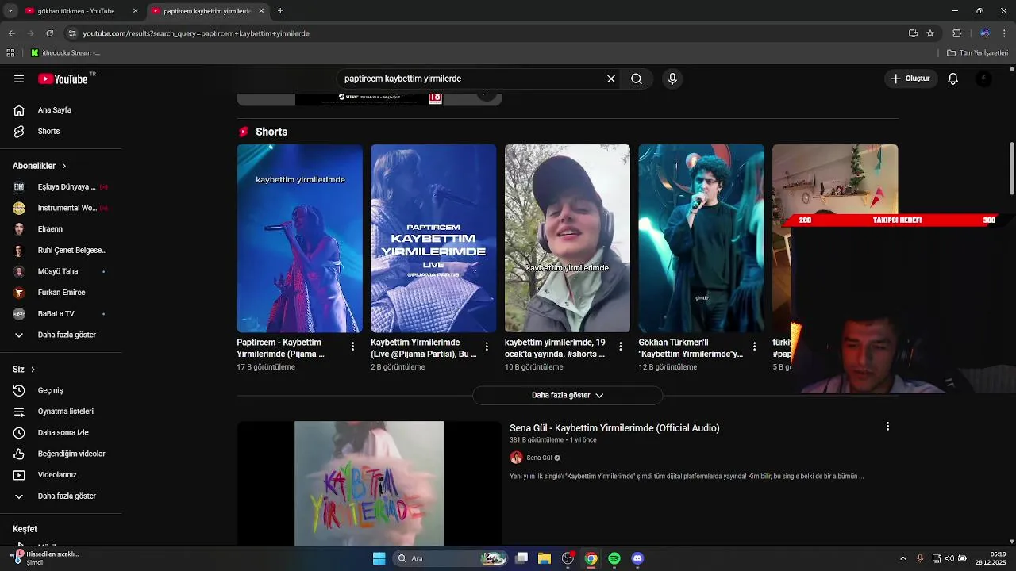
Task: Click the taskbar Ara search box
Action: 450,558
